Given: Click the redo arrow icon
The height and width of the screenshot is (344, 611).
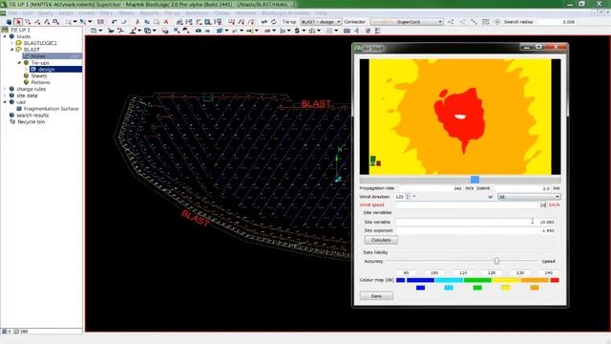Looking at the screenshot, I should coord(124,22).
